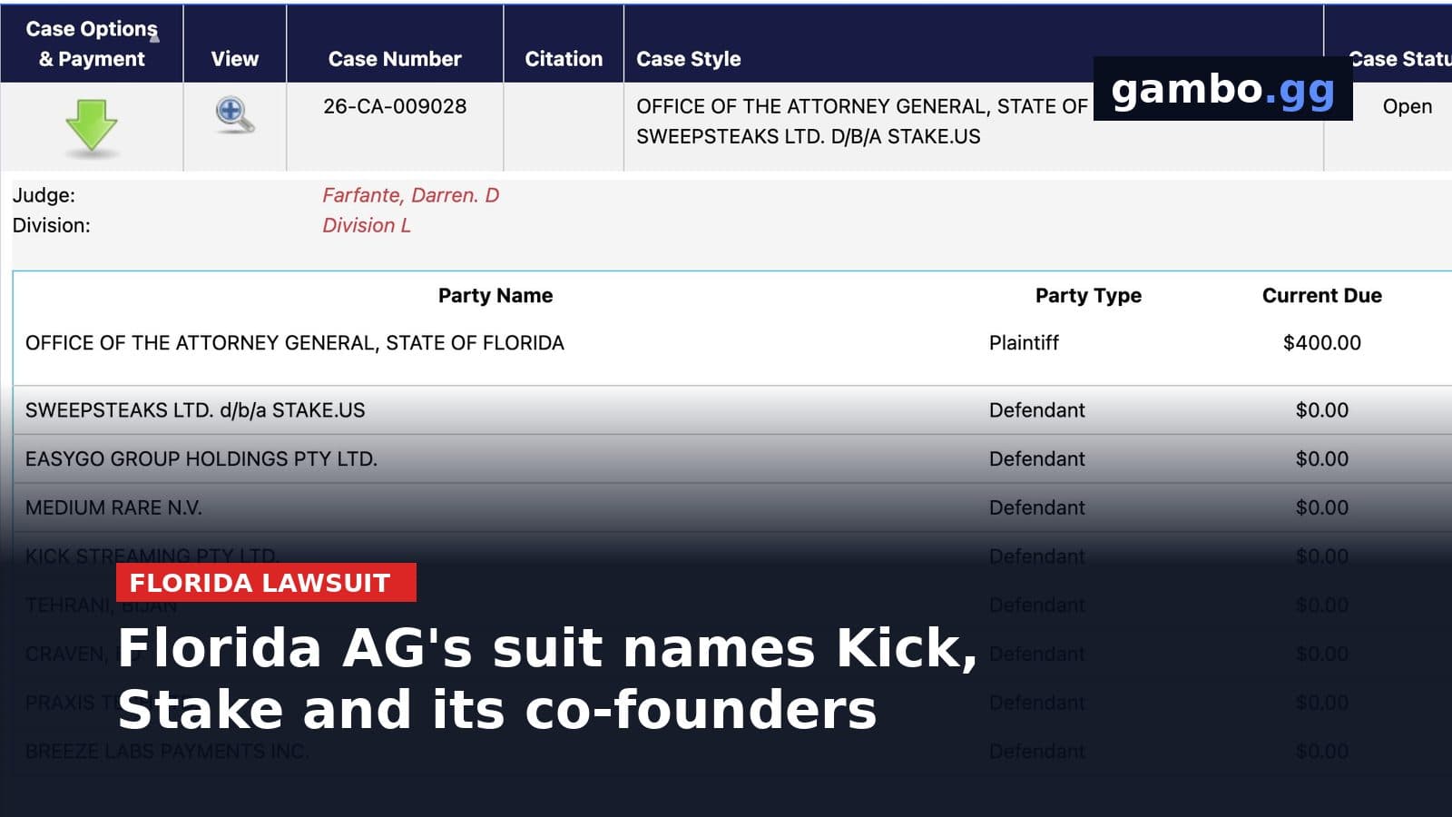Viewport: 1452px width, 817px height.
Task: Open judge Farfante, Darren. D link
Action: click(x=411, y=195)
